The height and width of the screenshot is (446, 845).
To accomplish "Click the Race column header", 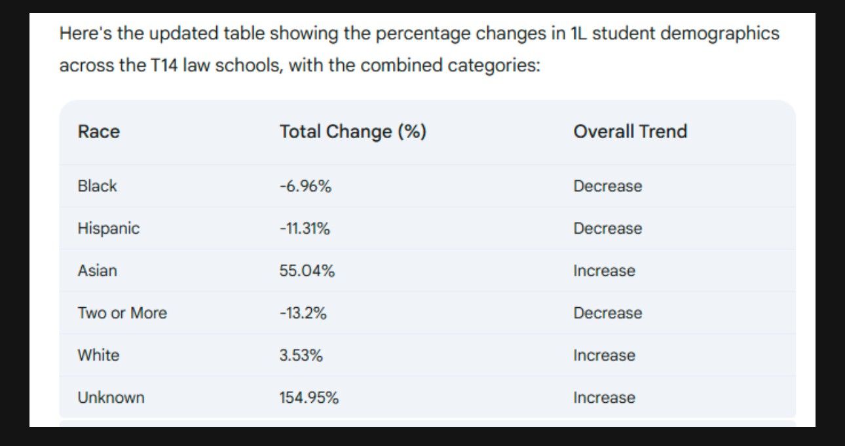I will tap(99, 132).
